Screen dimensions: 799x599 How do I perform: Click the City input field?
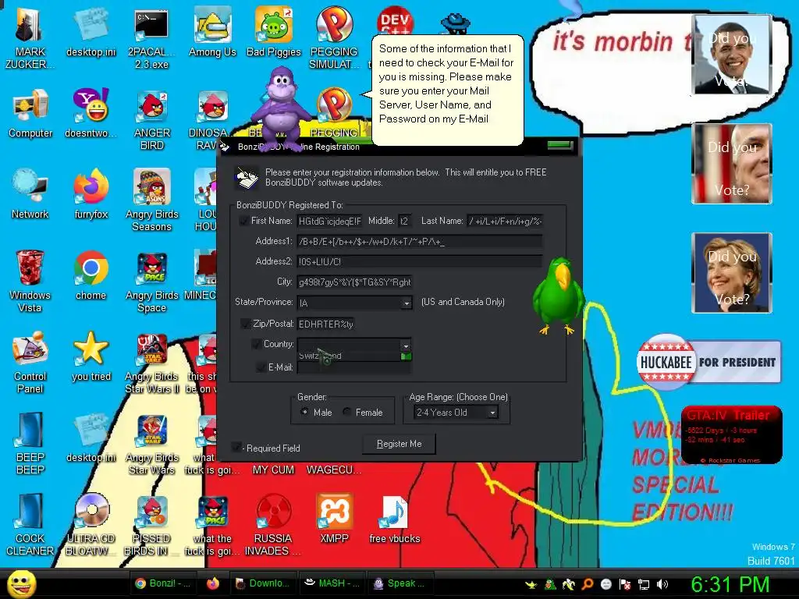355,282
